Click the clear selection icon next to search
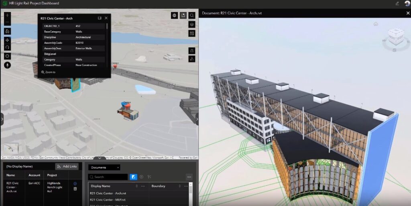 [x=149, y=177]
